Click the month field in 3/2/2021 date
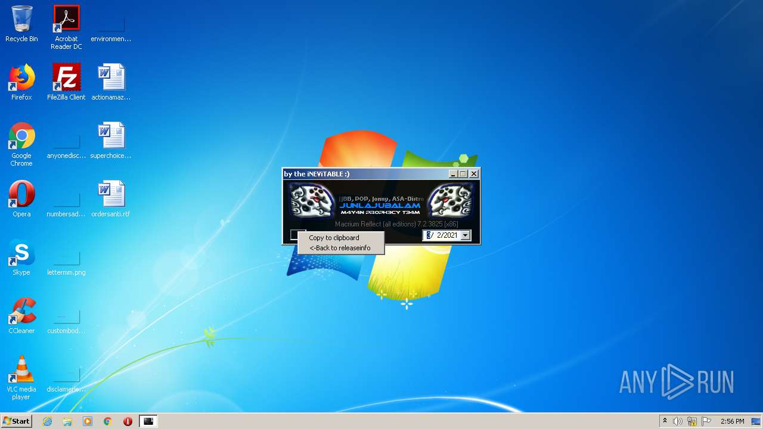The image size is (763, 429). pyautogui.click(x=428, y=235)
